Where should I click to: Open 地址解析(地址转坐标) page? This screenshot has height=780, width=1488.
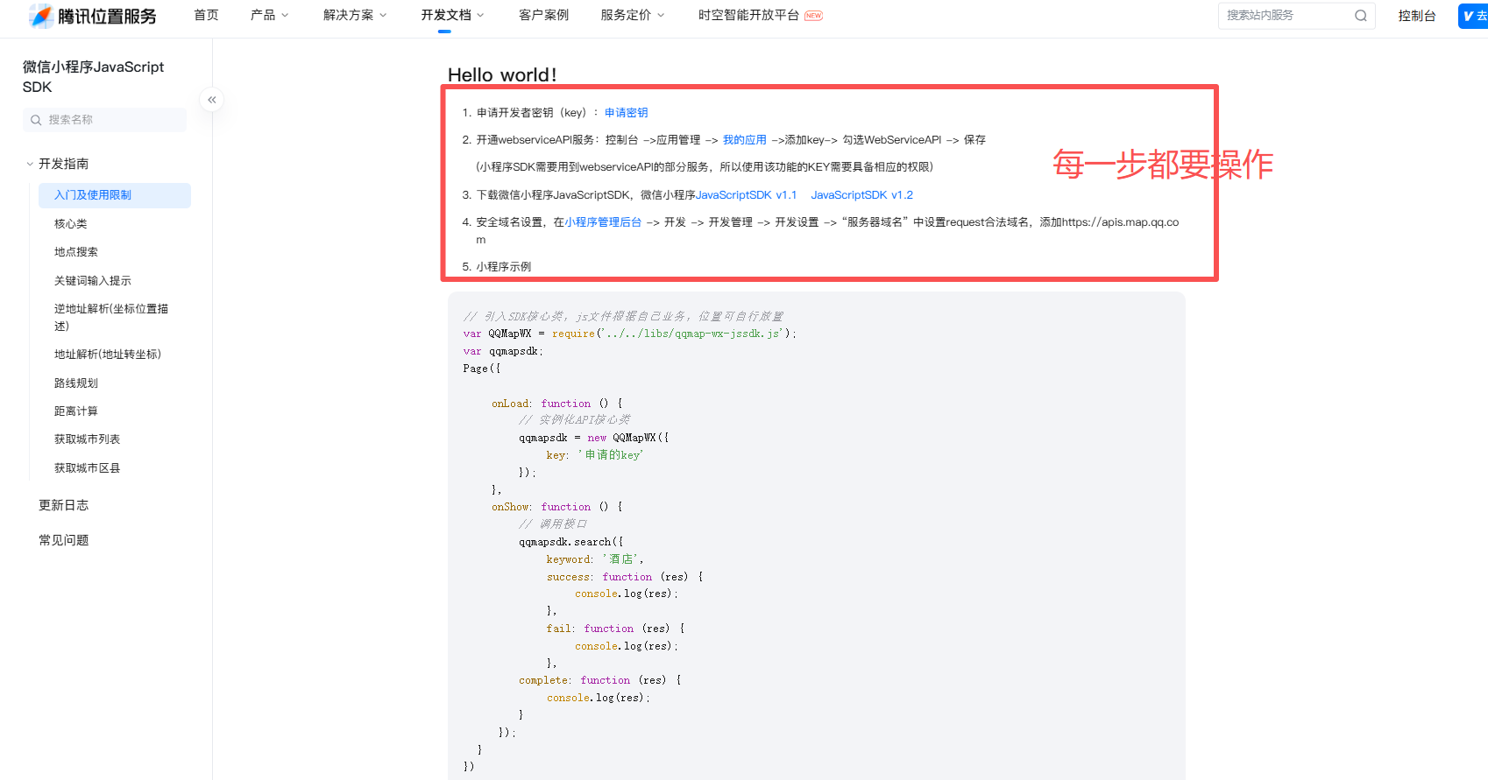[108, 355]
